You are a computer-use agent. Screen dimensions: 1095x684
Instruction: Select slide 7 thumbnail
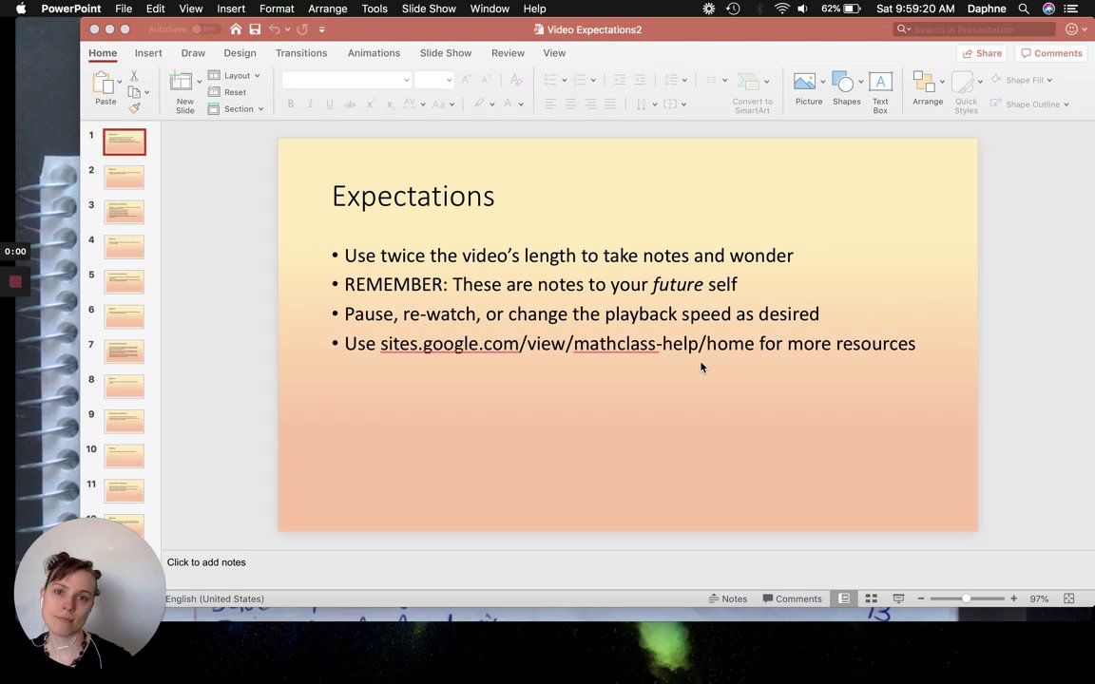(125, 351)
